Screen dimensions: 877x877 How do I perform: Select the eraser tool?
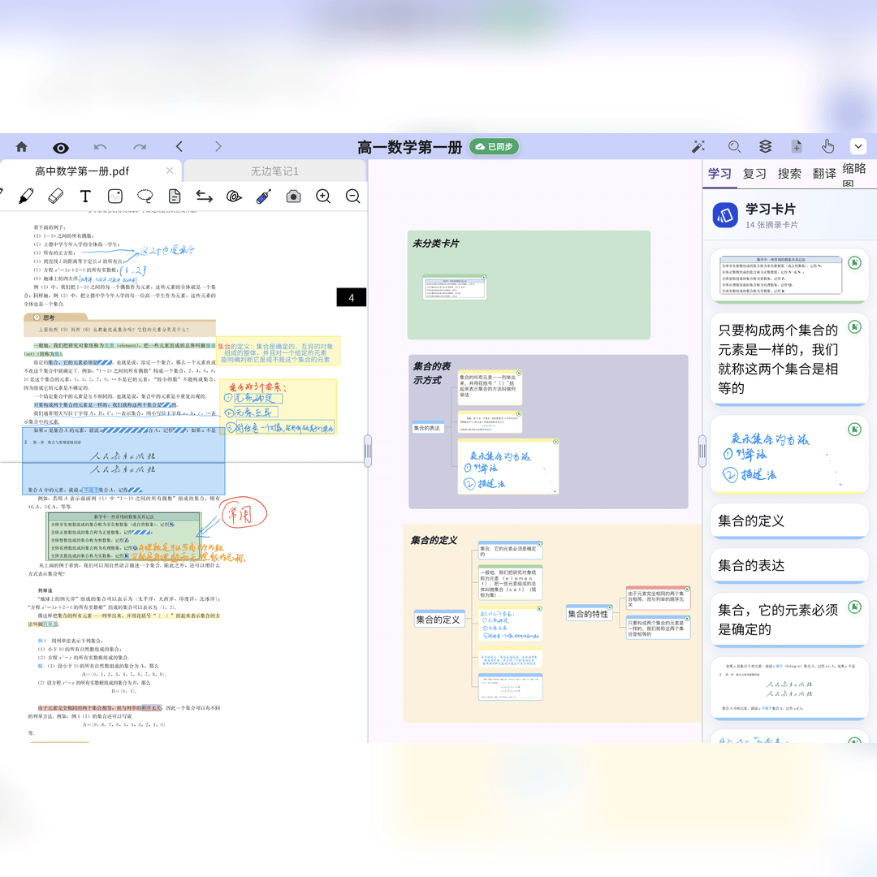[x=55, y=197]
